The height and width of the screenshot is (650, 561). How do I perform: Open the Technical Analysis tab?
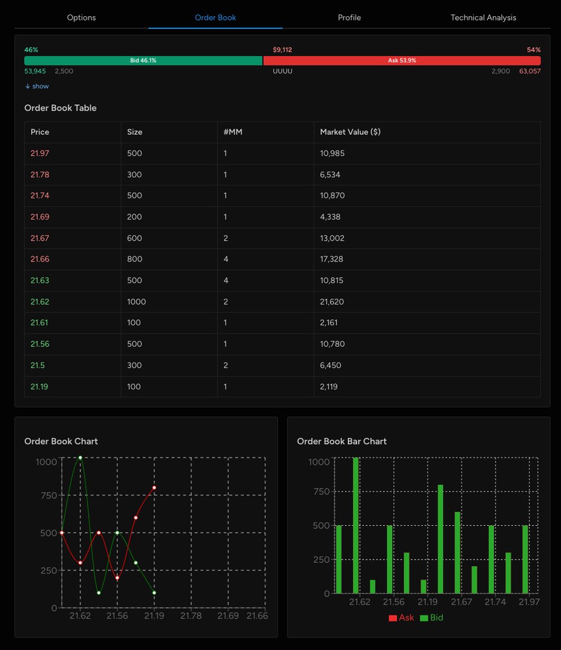pyautogui.click(x=483, y=17)
